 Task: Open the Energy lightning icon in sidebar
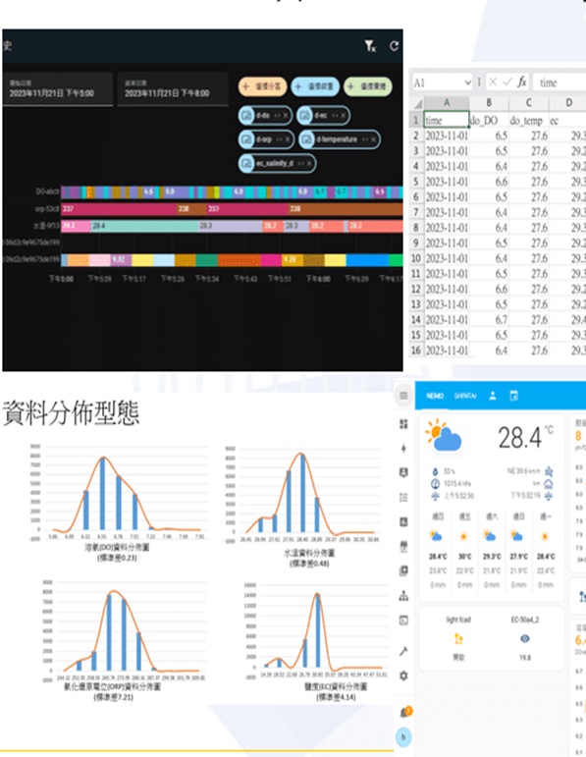click(x=404, y=449)
